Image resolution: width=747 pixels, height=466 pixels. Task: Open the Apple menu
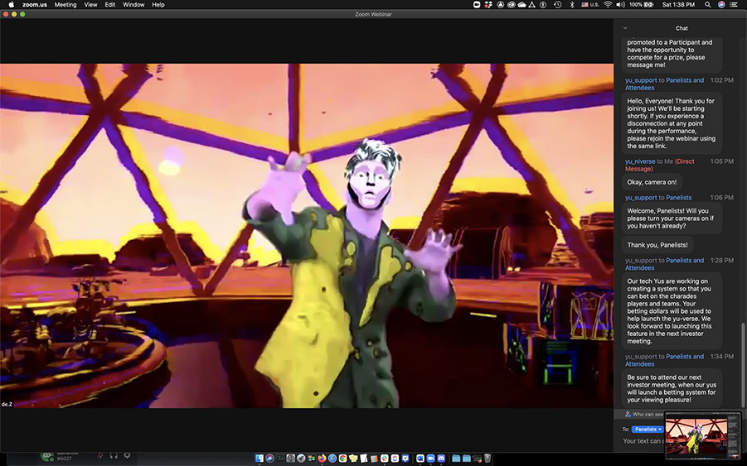(11, 5)
